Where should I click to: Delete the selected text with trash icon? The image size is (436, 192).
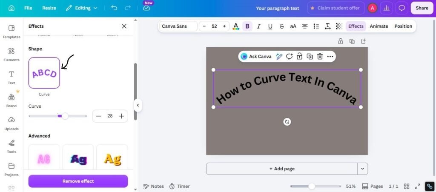320,56
